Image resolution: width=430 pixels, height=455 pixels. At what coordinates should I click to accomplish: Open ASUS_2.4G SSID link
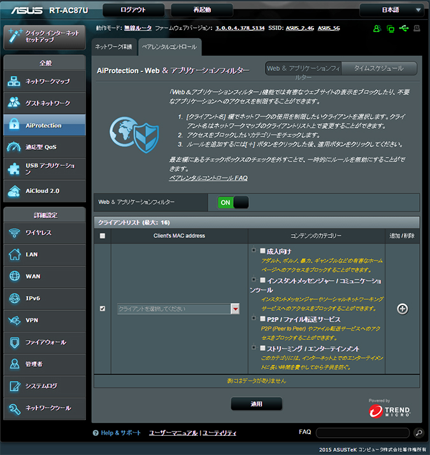point(299,28)
